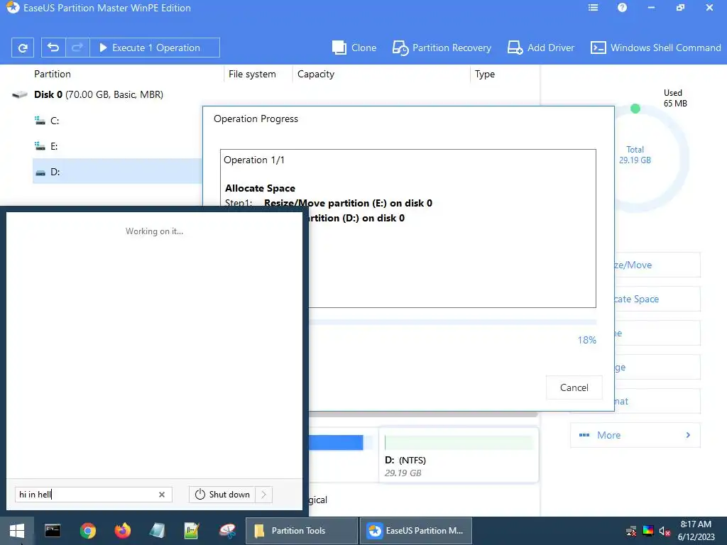
Task: Launch Firefox from taskbar
Action: 122,531
